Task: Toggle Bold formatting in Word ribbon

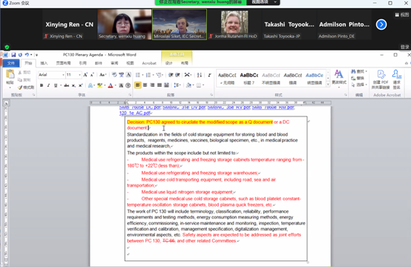Action: point(42,85)
